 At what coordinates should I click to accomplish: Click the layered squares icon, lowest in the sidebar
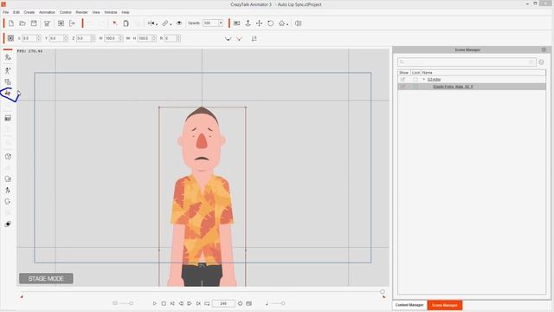[x=8, y=224]
